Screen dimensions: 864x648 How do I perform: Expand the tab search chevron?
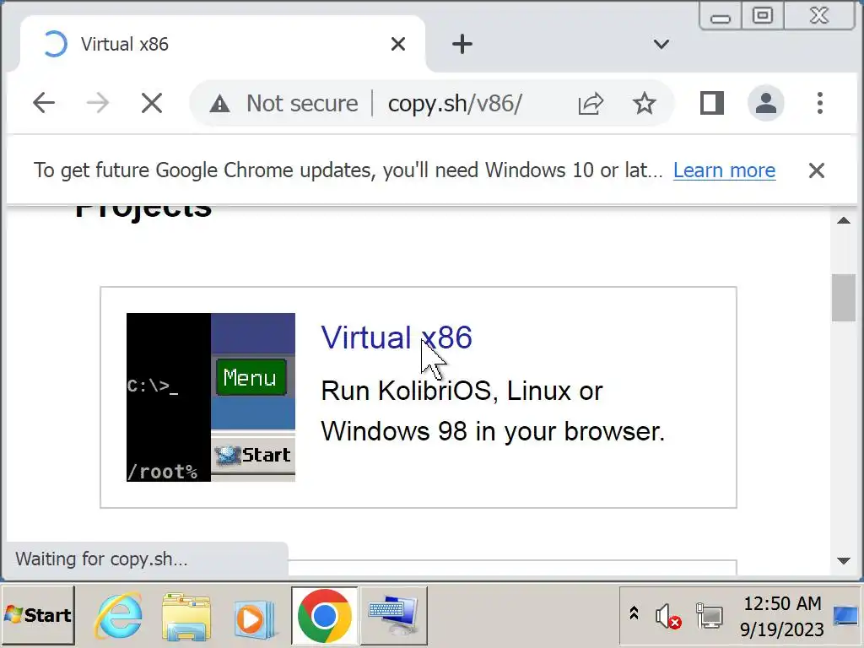pyautogui.click(x=661, y=44)
